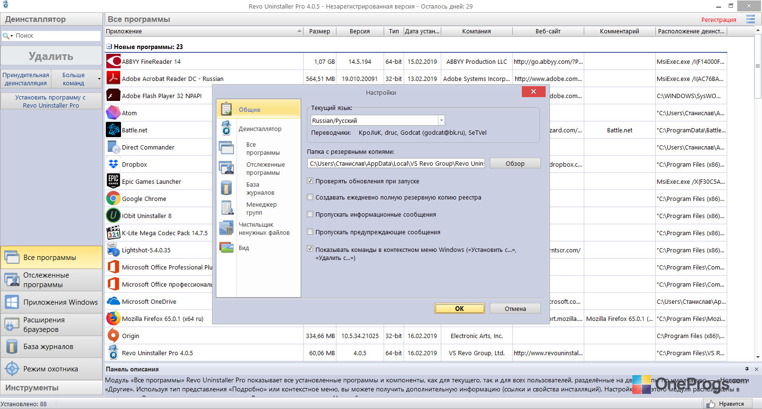Click the browser extensions sidebar icon
Screen dimensions: 762x409
click(x=11, y=325)
